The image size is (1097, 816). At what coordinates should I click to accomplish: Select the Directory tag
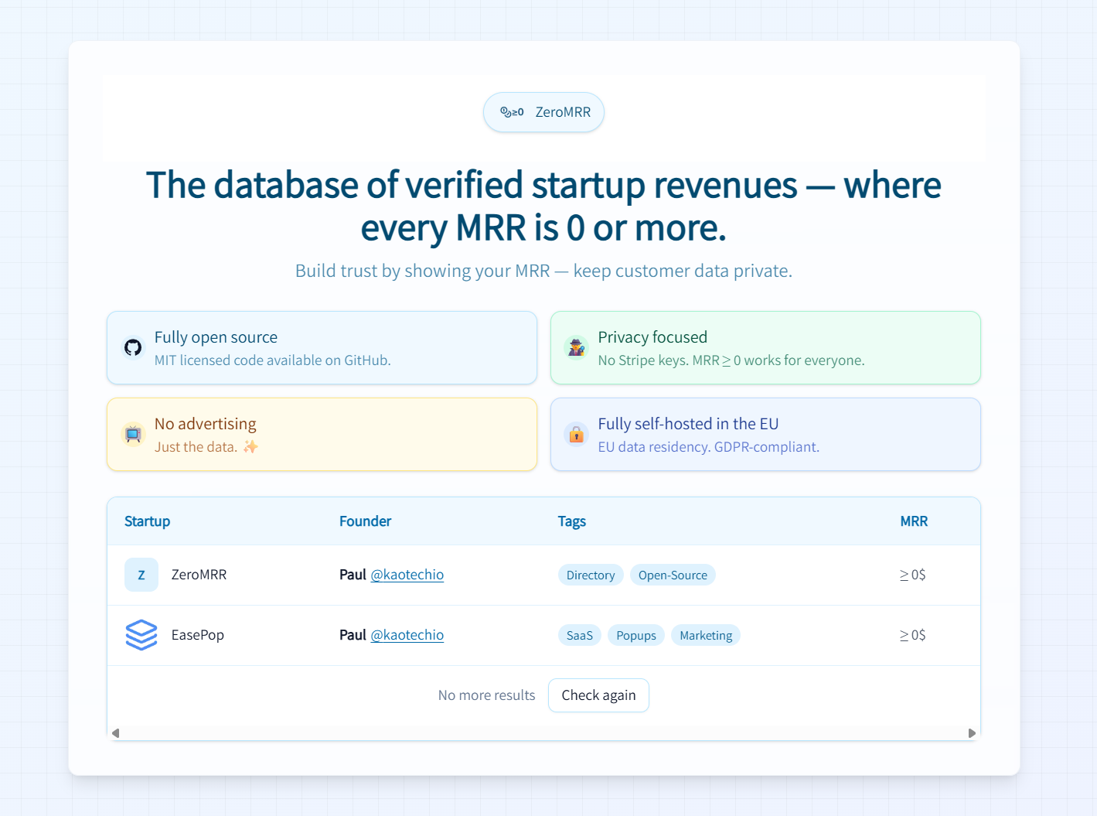tap(591, 575)
